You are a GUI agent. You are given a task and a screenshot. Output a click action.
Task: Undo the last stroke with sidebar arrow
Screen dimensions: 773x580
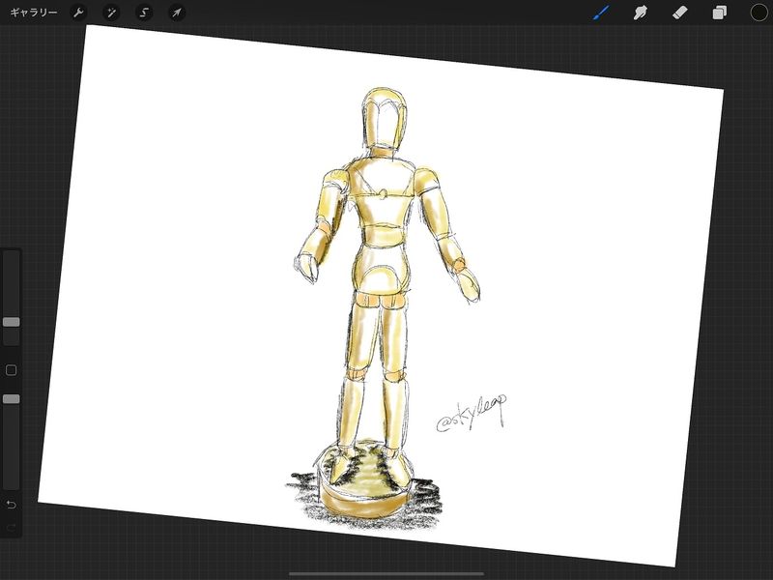click(x=12, y=505)
